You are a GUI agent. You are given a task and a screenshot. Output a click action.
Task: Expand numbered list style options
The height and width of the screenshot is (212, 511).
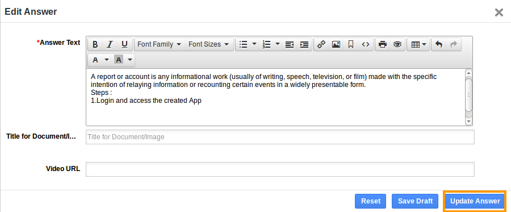tap(278, 44)
